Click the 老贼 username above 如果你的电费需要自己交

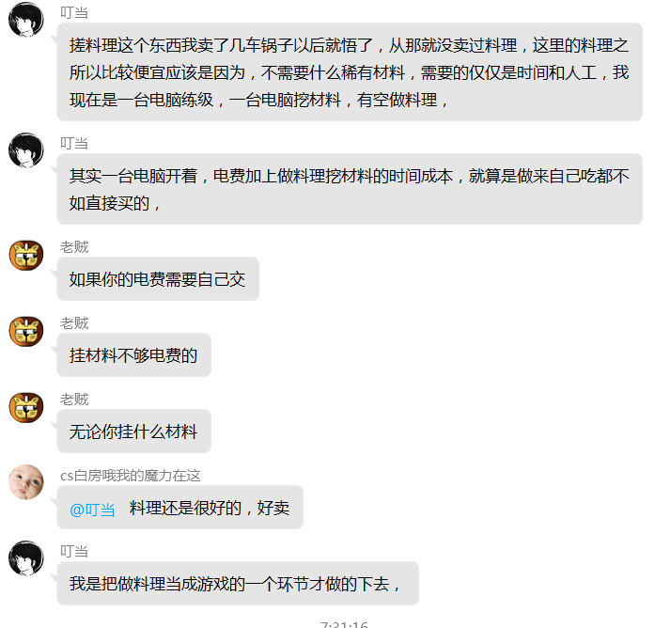click(74, 247)
